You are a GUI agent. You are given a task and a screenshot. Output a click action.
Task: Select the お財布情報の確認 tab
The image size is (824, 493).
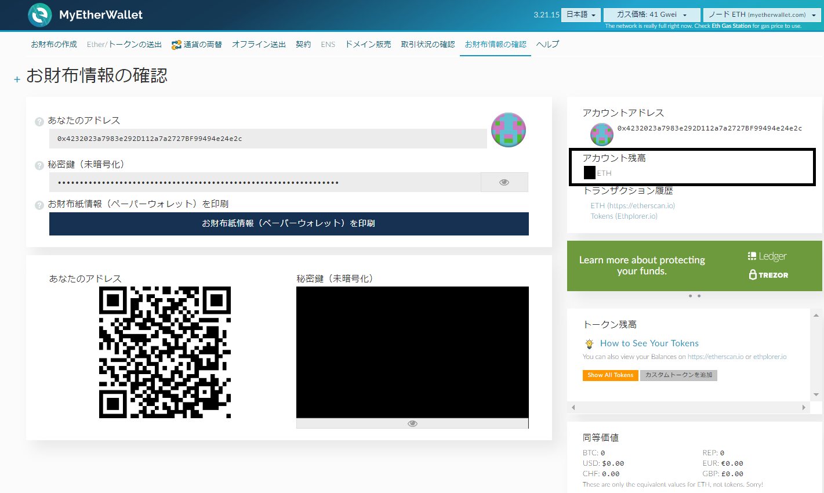[x=495, y=45]
